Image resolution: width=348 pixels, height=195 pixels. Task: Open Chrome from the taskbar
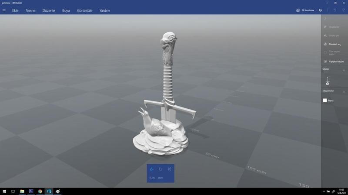(x=40, y=192)
